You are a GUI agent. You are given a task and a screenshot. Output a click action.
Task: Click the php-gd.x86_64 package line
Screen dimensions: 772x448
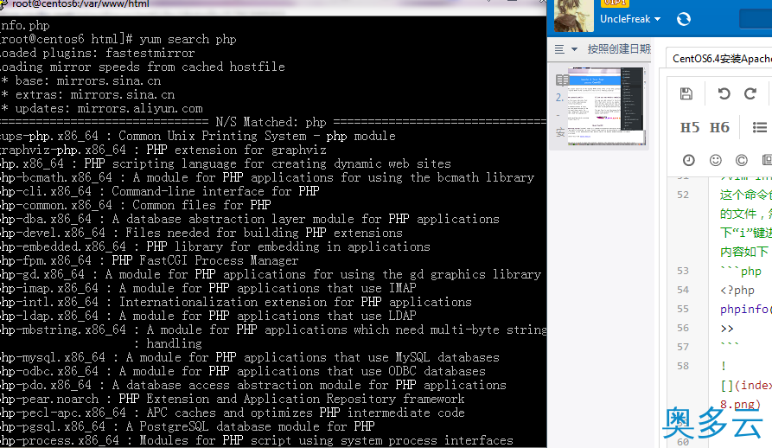point(271,274)
